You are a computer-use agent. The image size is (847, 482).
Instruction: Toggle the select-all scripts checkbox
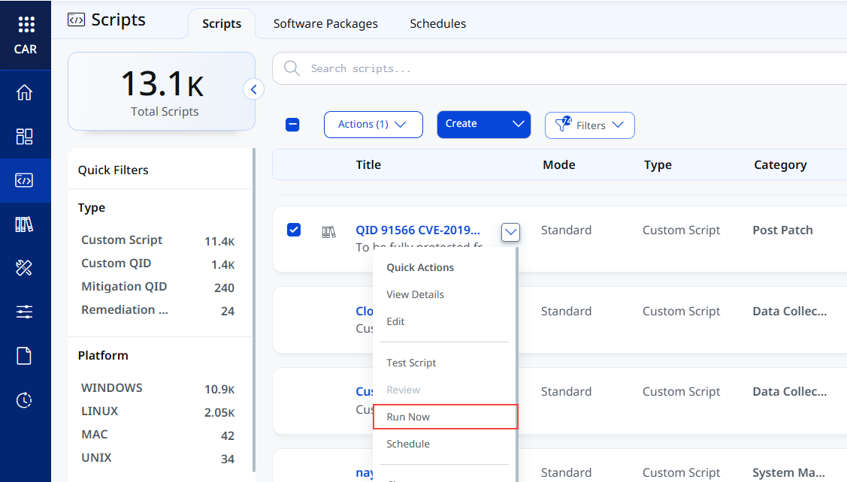[x=292, y=125]
